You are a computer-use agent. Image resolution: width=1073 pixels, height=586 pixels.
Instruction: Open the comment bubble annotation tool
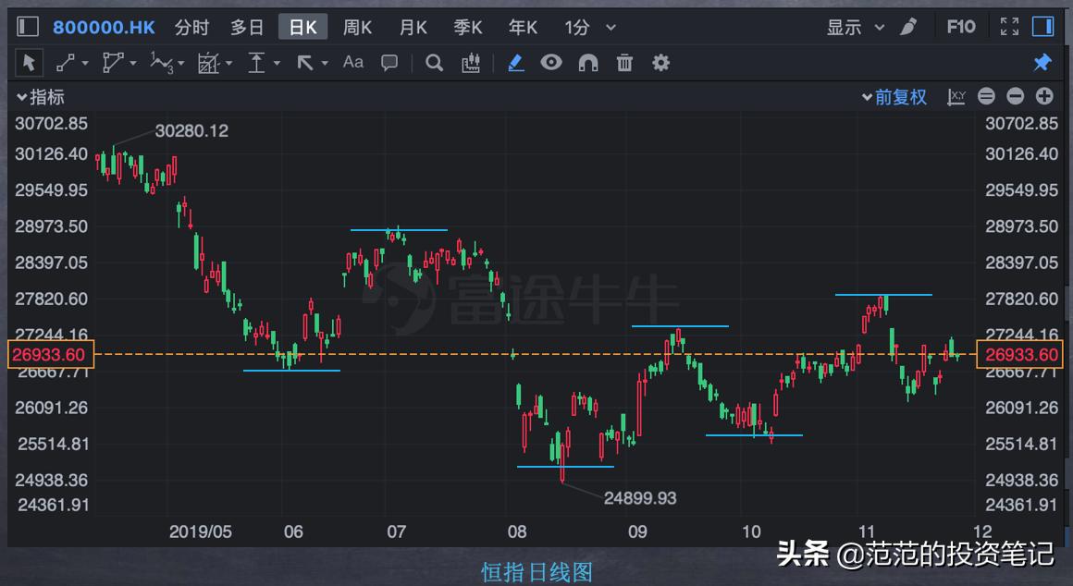(x=388, y=62)
